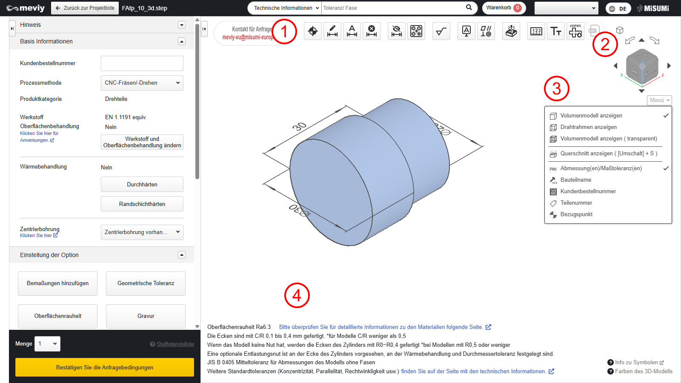Click the hide dimensions eye icon
This screenshot has width=681, height=383.
[397, 31]
